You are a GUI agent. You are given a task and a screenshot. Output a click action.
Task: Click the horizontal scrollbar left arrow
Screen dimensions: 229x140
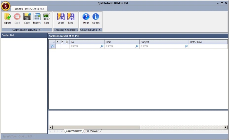[51, 127]
